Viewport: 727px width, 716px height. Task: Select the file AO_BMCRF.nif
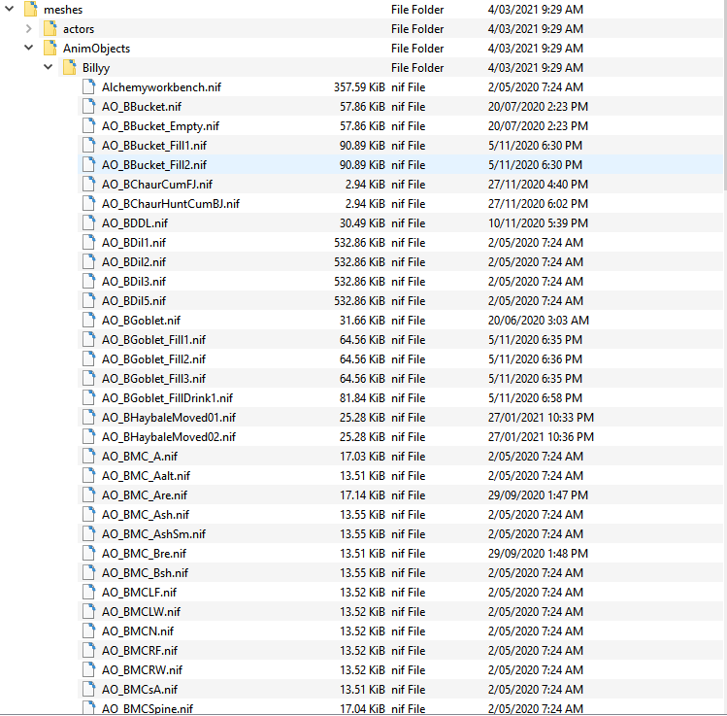pos(140,651)
